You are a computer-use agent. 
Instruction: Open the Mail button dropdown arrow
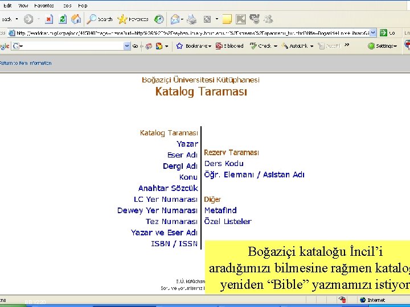182,19
